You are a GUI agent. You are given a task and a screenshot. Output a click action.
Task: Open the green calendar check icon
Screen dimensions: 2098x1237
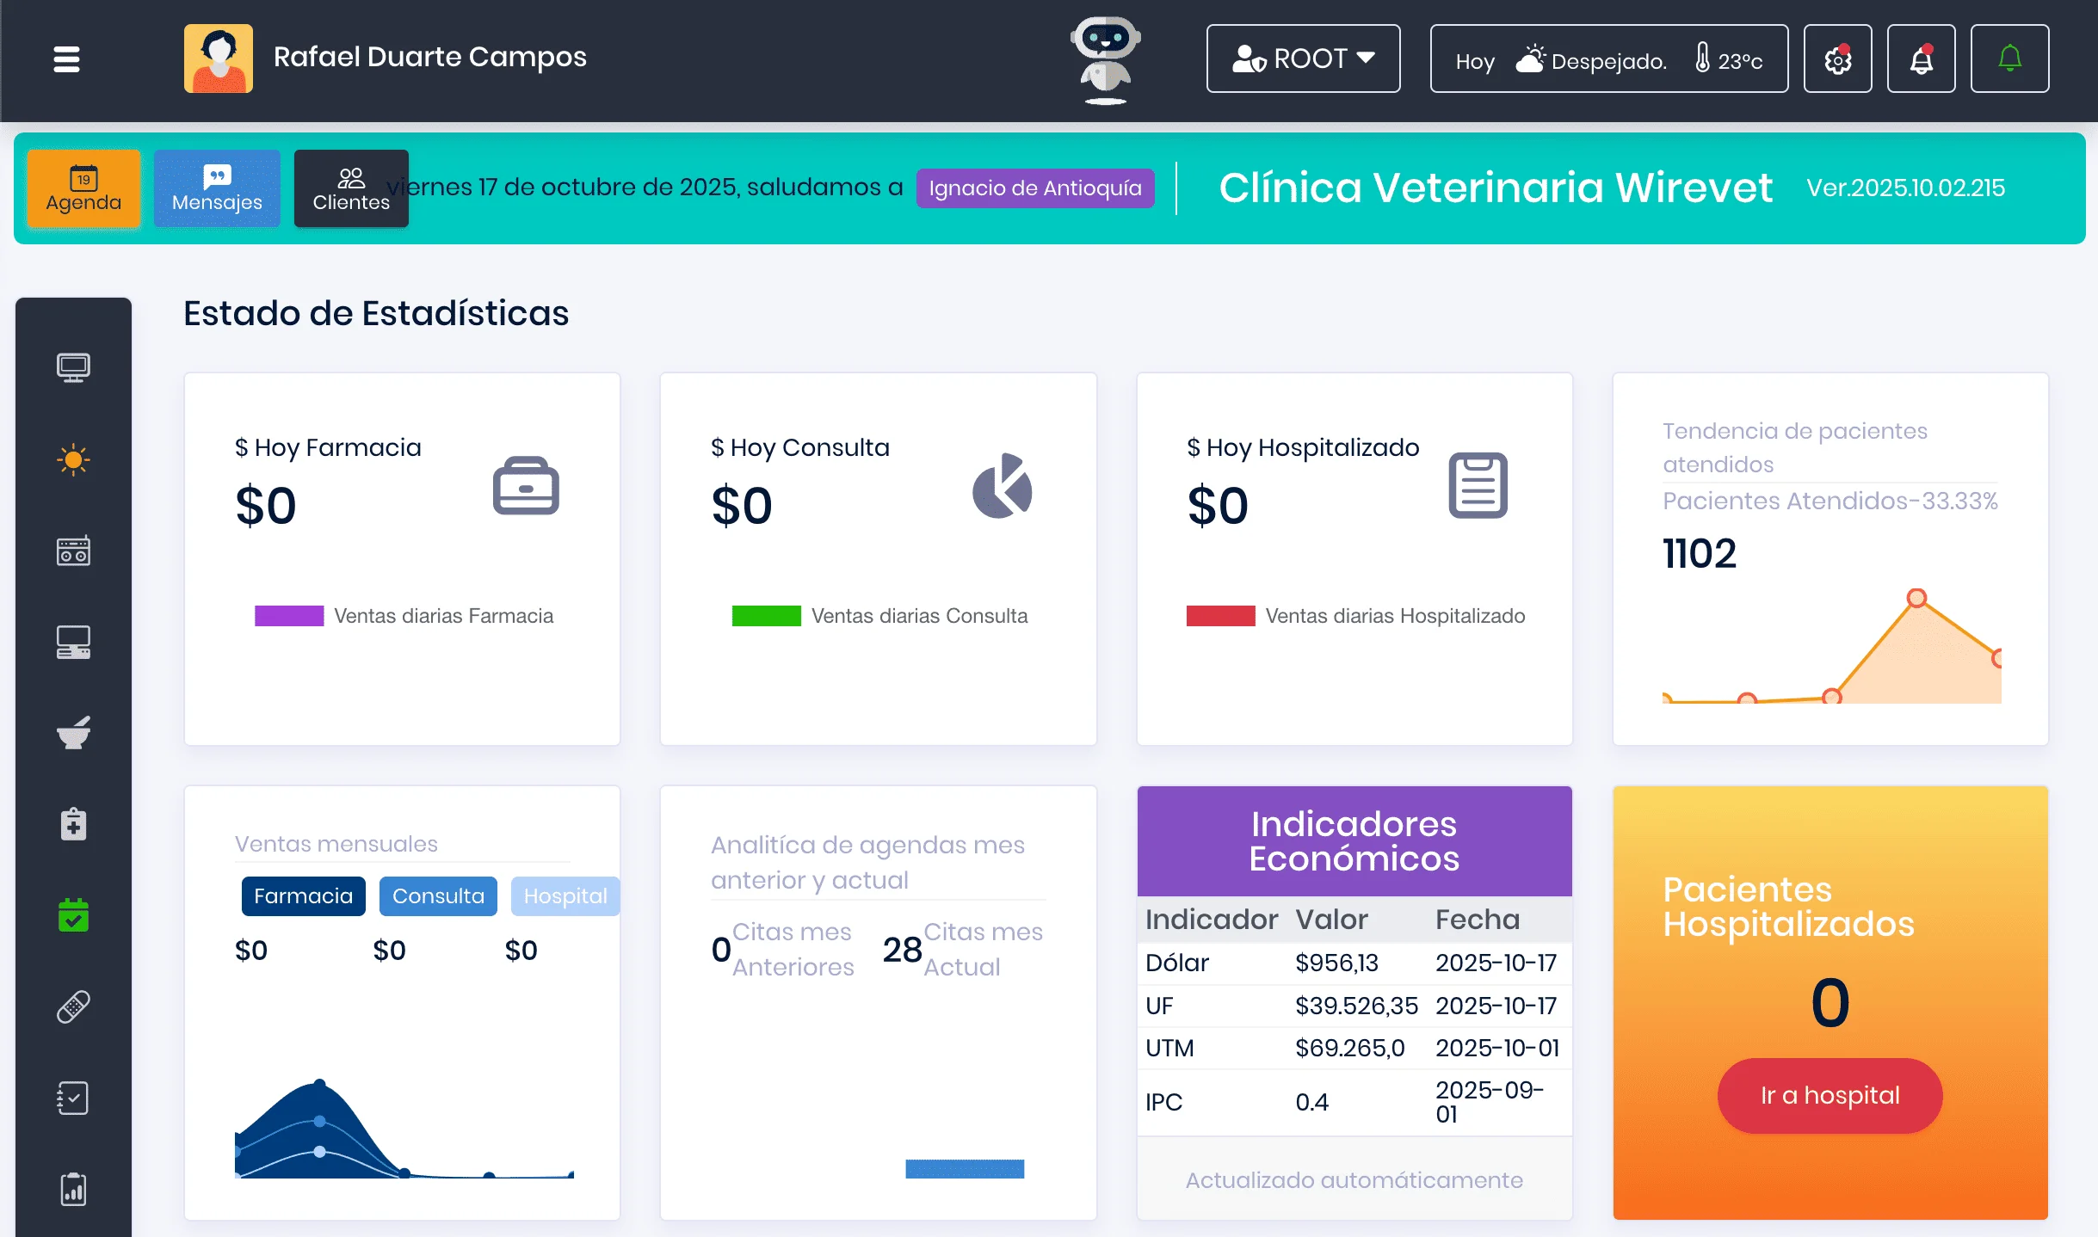tap(74, 914)
